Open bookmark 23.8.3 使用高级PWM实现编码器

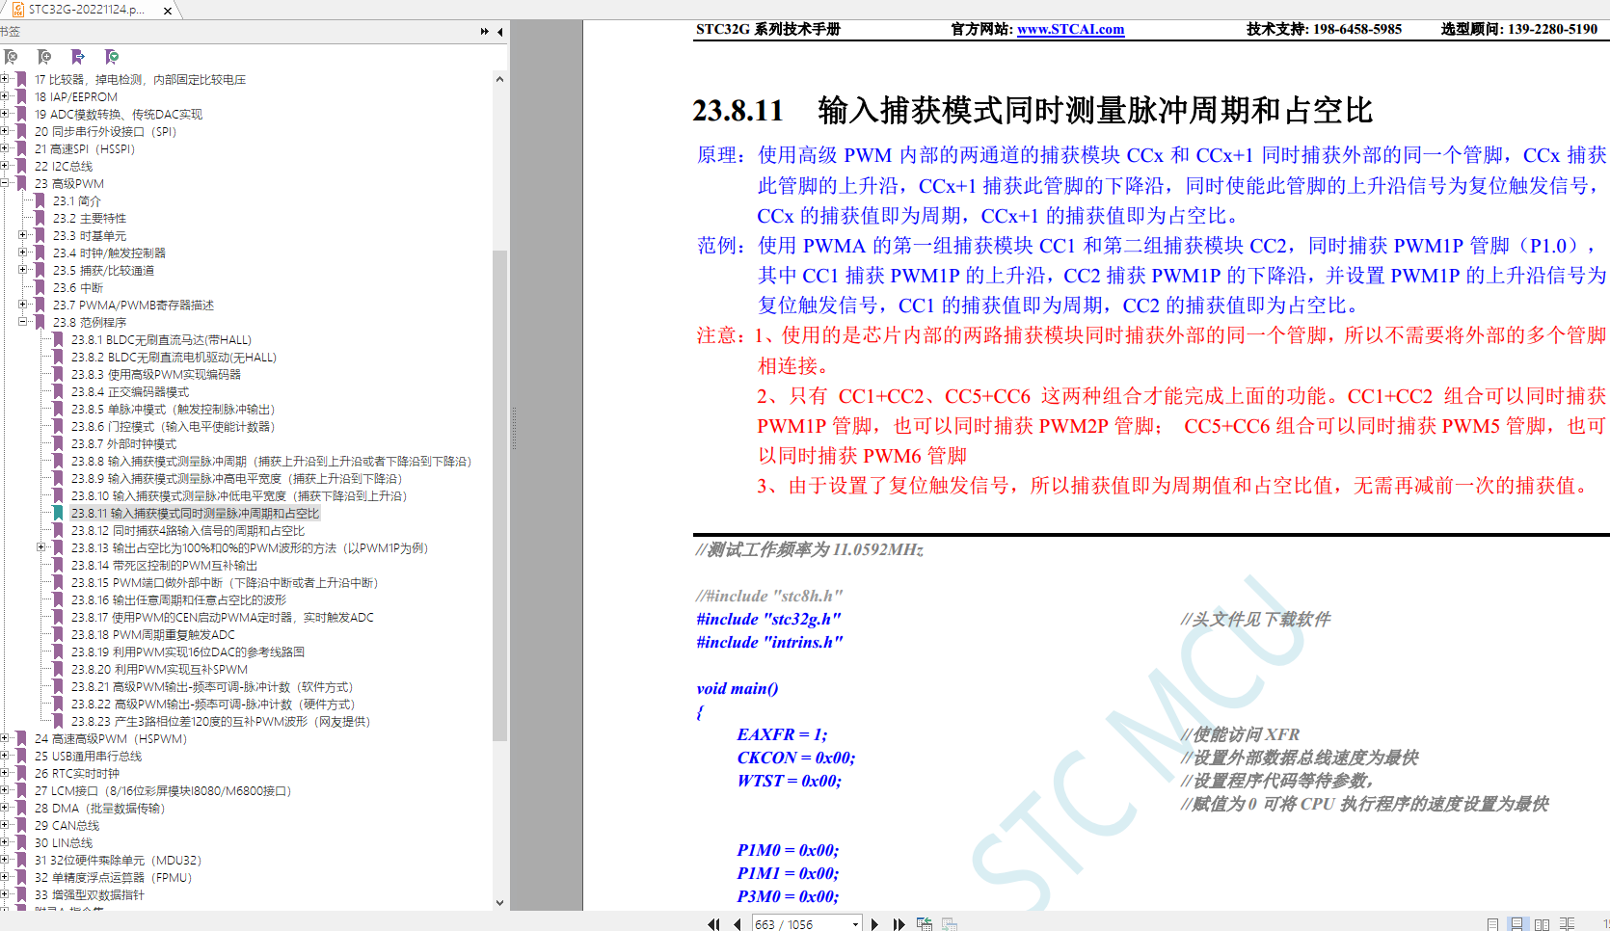(x=156, y=375)
